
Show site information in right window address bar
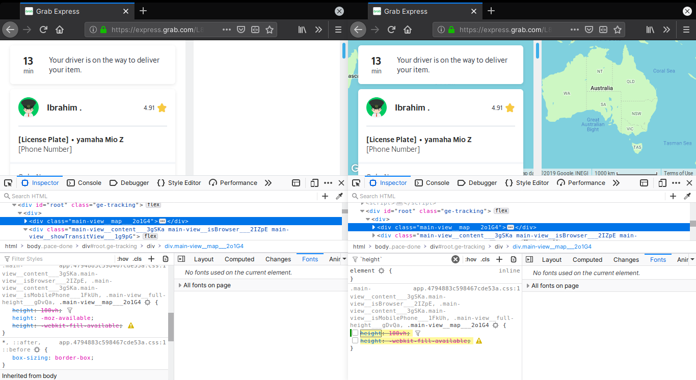[441, 30]
